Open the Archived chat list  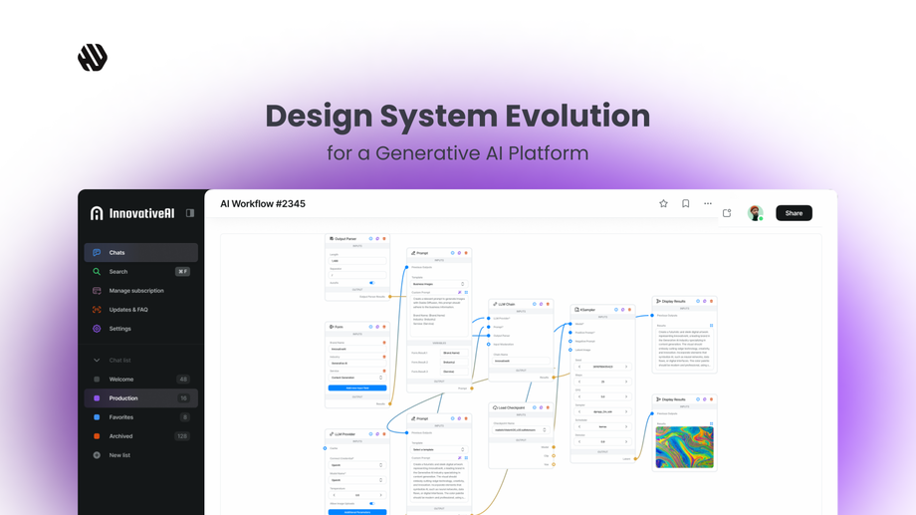140,436
